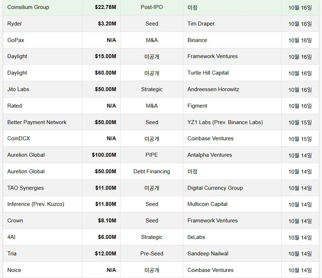
Task: Click Better Payment Network name
Action: pyautogui.click(x=37, y=122)
